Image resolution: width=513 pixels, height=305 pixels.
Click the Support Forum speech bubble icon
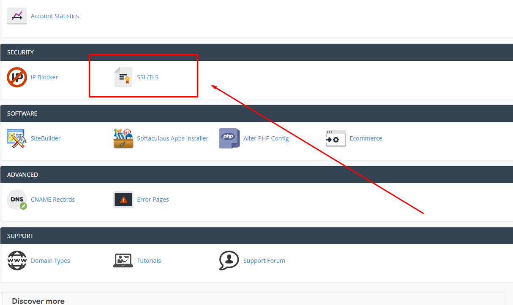(x=229, y=261)
